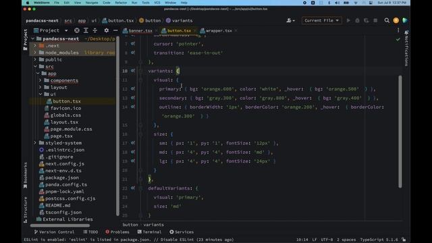Hide the Project panel with minus icon
The width and height of the screenshot is (432, 243).
click(x=115, y=30)
